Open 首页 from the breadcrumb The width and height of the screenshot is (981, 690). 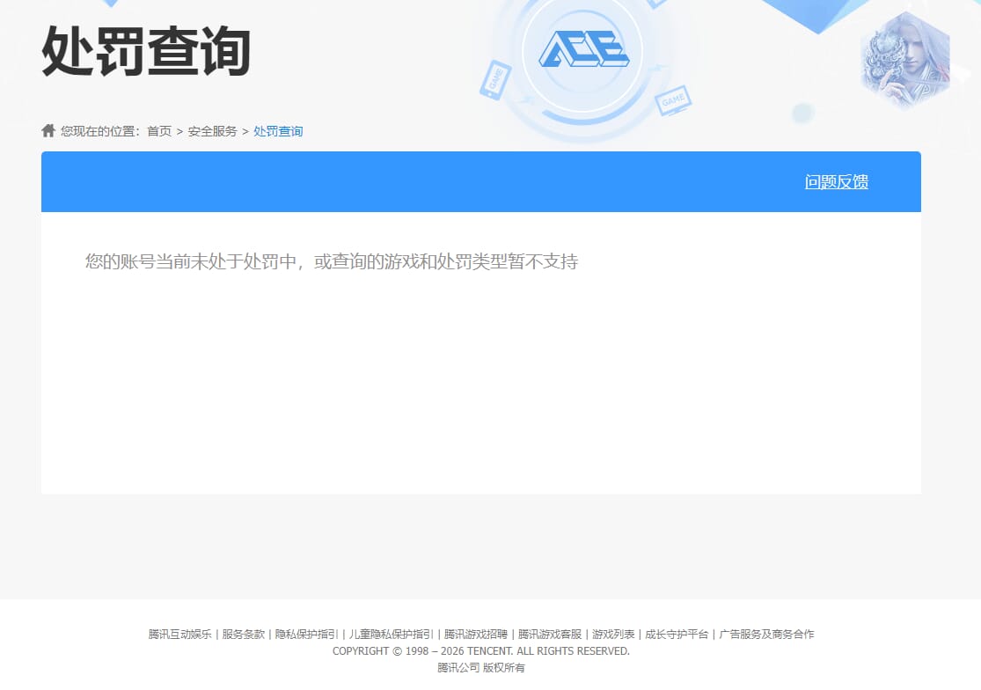point(158,130)
